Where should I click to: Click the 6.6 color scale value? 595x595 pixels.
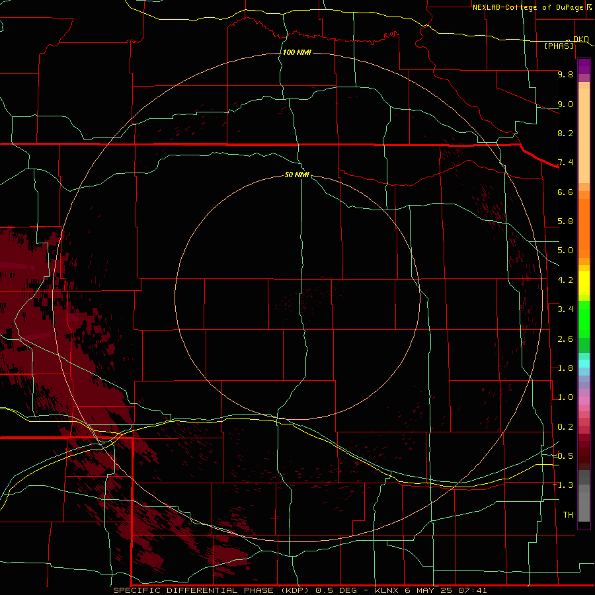click(x=565, y=192)
